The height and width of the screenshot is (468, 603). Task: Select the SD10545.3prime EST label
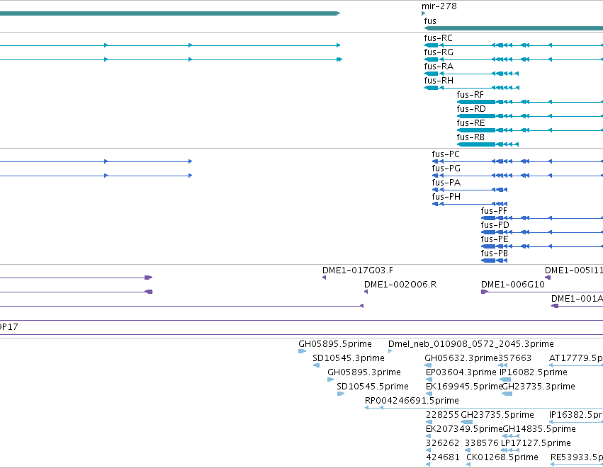pyautogui.click(x=349, y=358)
